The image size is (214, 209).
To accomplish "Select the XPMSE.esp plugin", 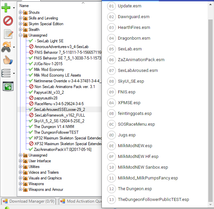I will click(129, 103).
